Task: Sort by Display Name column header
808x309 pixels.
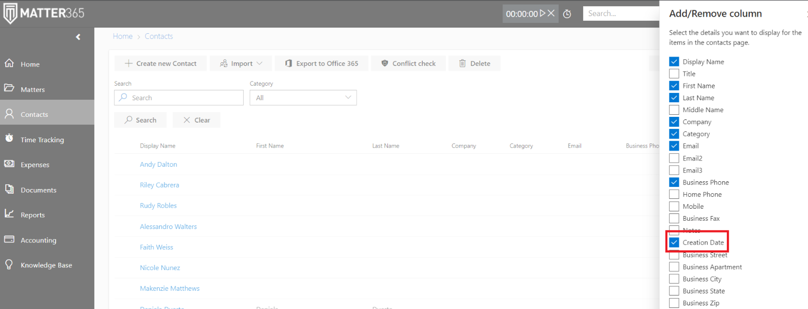Action: tap(158, 146)
